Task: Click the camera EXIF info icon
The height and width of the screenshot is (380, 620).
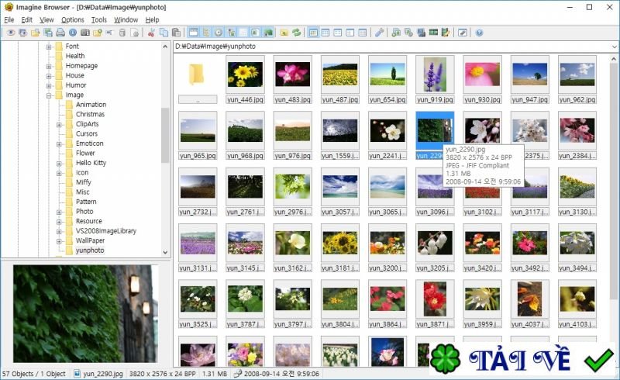Action: coord(85,33)
